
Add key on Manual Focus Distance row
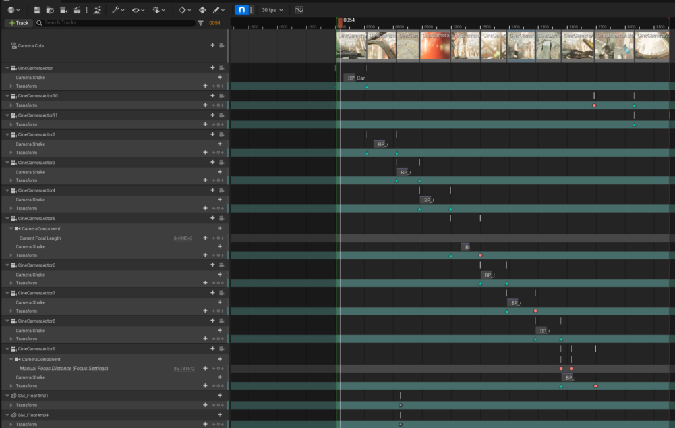(x=205, y=368)
